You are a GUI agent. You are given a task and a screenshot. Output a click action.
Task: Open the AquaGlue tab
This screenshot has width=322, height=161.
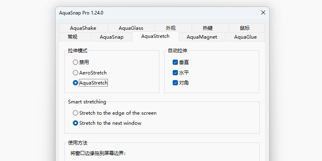(x=245, y=37)
